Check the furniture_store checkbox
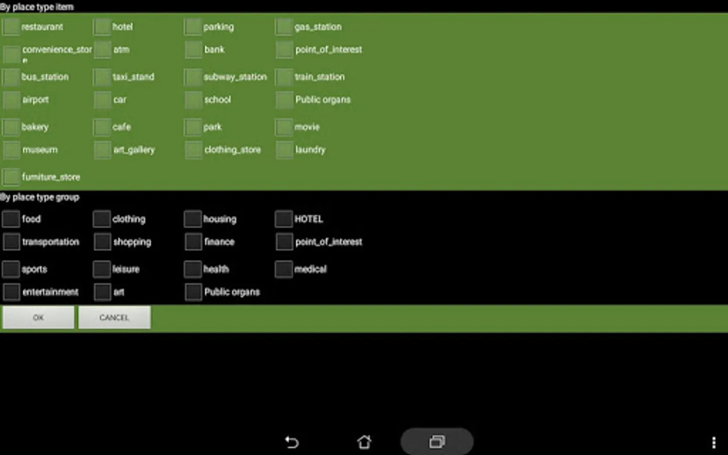728x455 pixels. 11,177
